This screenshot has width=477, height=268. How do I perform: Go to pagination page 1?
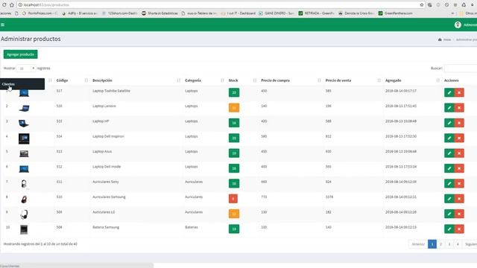click(432, 244)
